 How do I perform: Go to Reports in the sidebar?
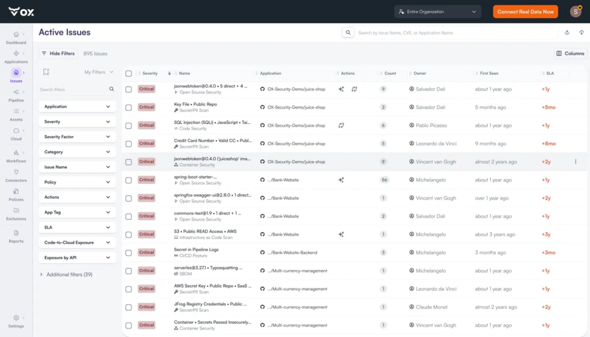[x=16, y=236]
